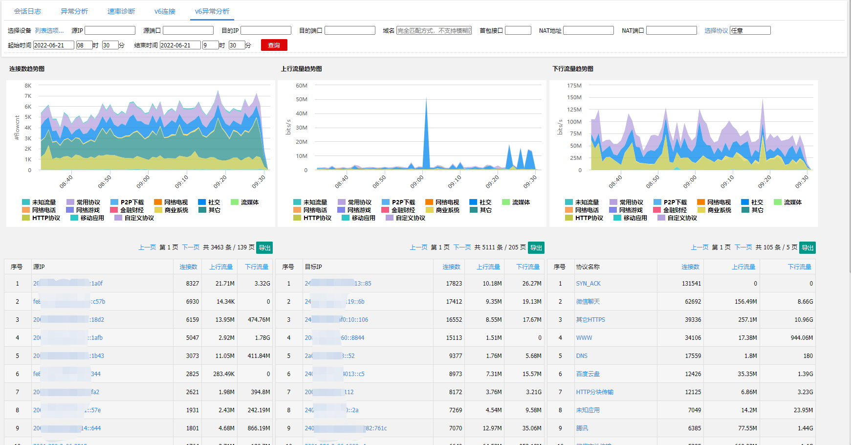Select the 速率诊断 tab
Viewport: 851px width, 445px height.
click(x=121, y=11)
